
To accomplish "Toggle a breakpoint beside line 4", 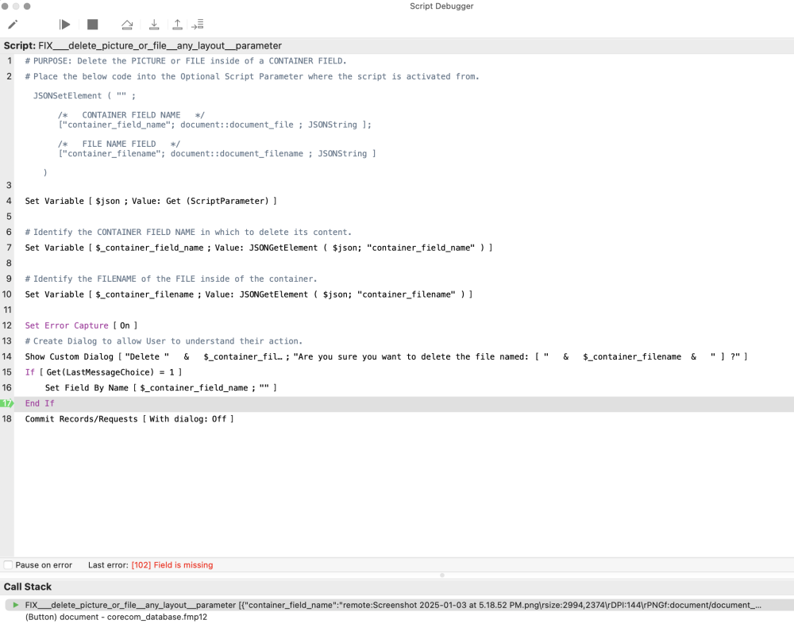I will coord(8,201).
